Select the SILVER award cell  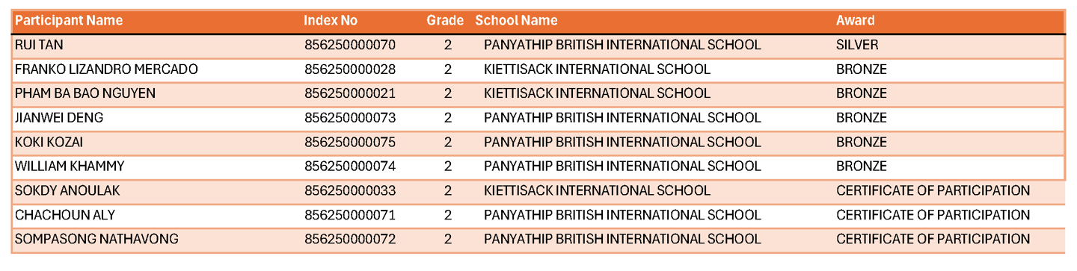click(x=857, y=45)
